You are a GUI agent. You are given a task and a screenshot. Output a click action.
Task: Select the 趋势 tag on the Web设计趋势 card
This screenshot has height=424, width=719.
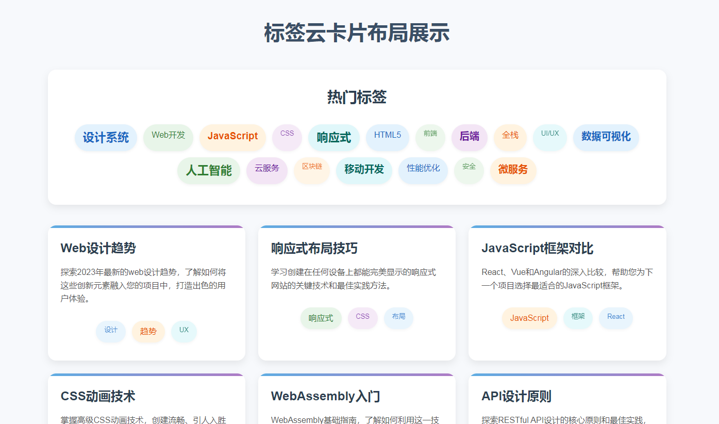148,332
